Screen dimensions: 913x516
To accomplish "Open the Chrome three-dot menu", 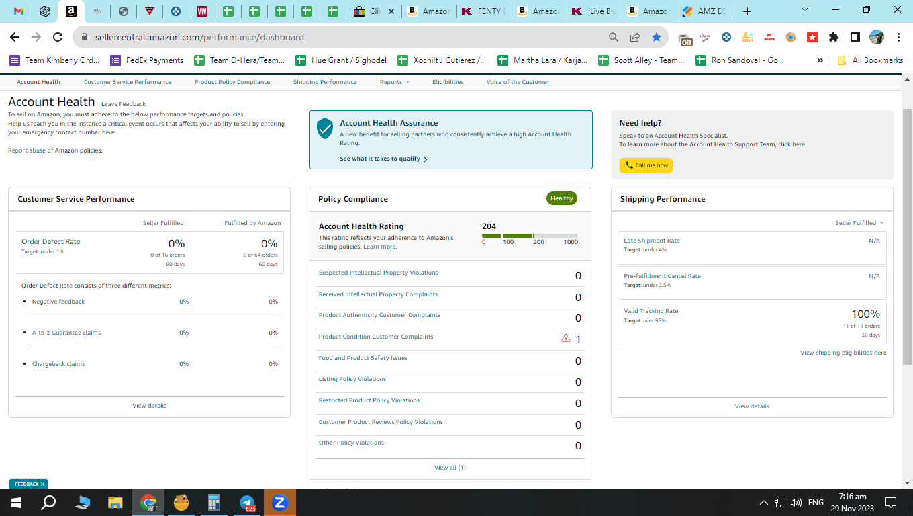I will coord(898,37).
